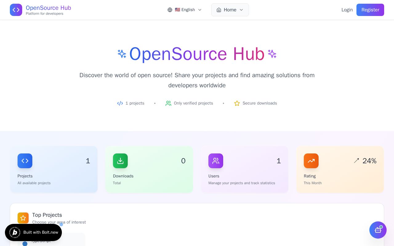Click the OpenSource Hub code logo icon
Viewport: 394px width, 246px height.
16,10
